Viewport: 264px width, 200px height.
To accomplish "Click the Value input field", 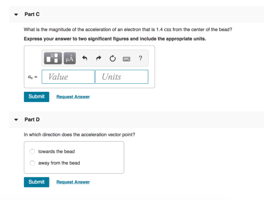I will coord(68,77).
